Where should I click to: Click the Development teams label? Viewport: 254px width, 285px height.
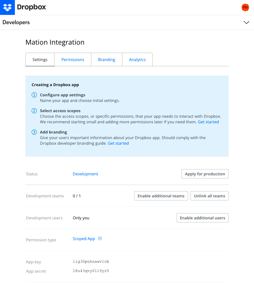45,196
